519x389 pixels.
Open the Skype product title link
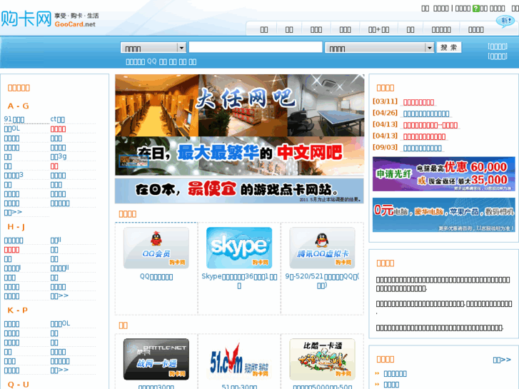(x=239, y=281)
